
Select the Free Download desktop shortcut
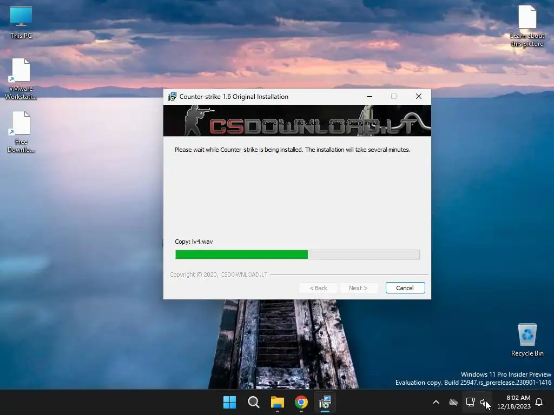point(21,132)
